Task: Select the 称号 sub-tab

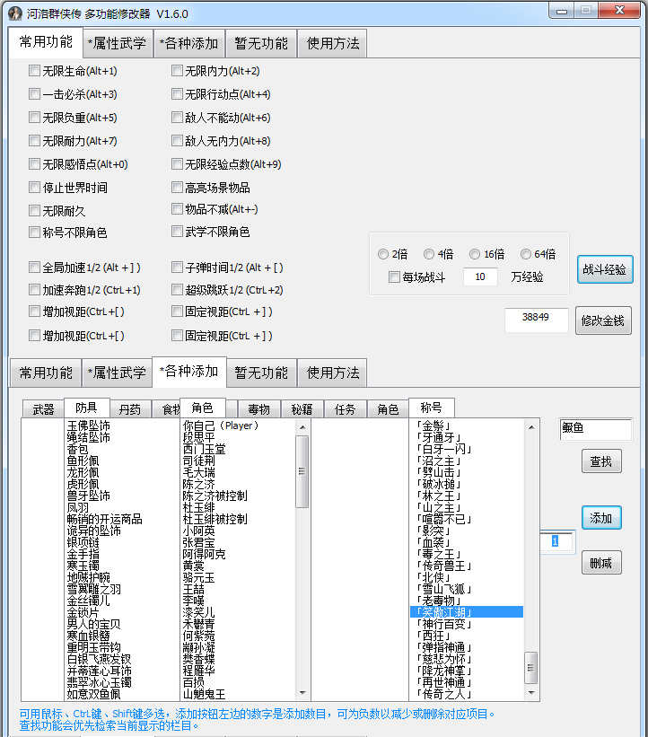Action: point(432,408)
